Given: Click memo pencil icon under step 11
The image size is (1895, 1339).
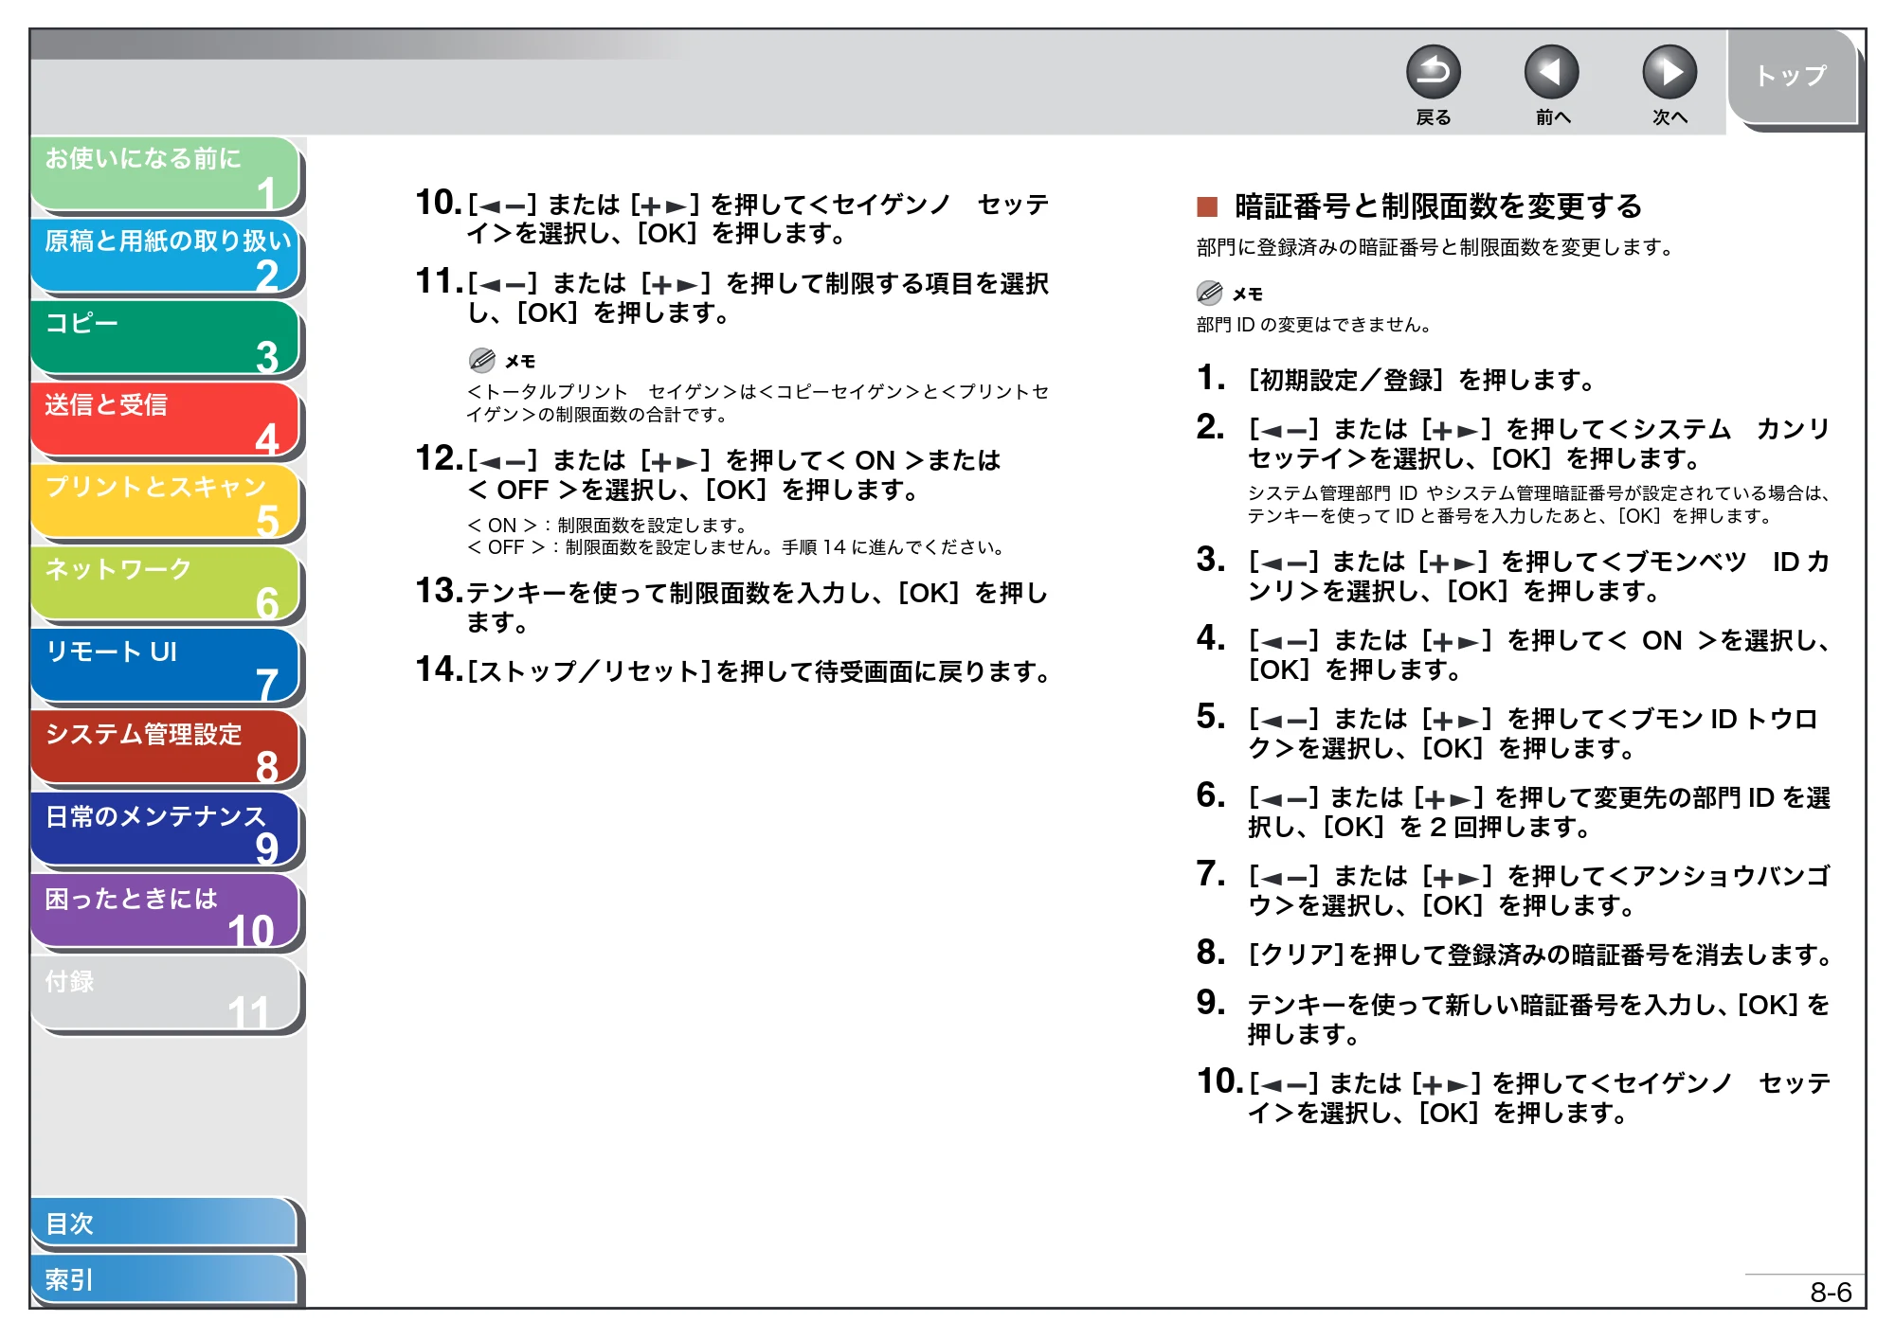Looking at the screenshot, I should (481, 360).
